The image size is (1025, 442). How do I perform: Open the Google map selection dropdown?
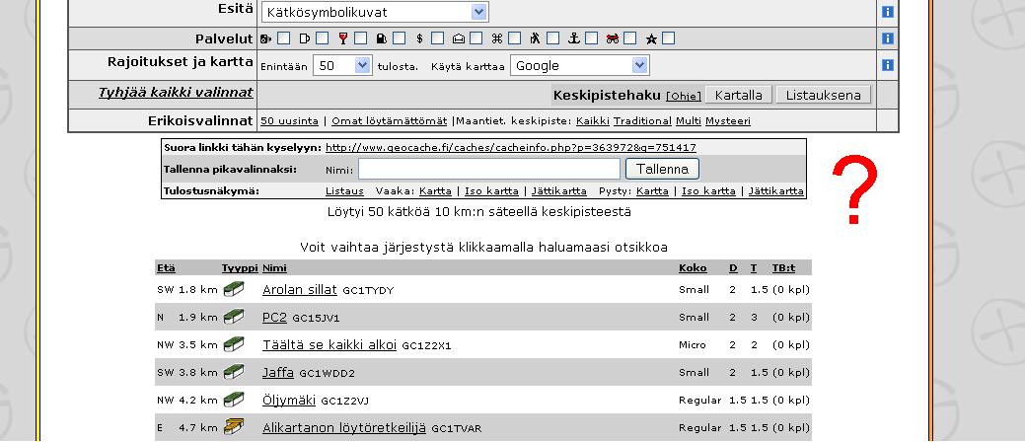coord(580,66)
